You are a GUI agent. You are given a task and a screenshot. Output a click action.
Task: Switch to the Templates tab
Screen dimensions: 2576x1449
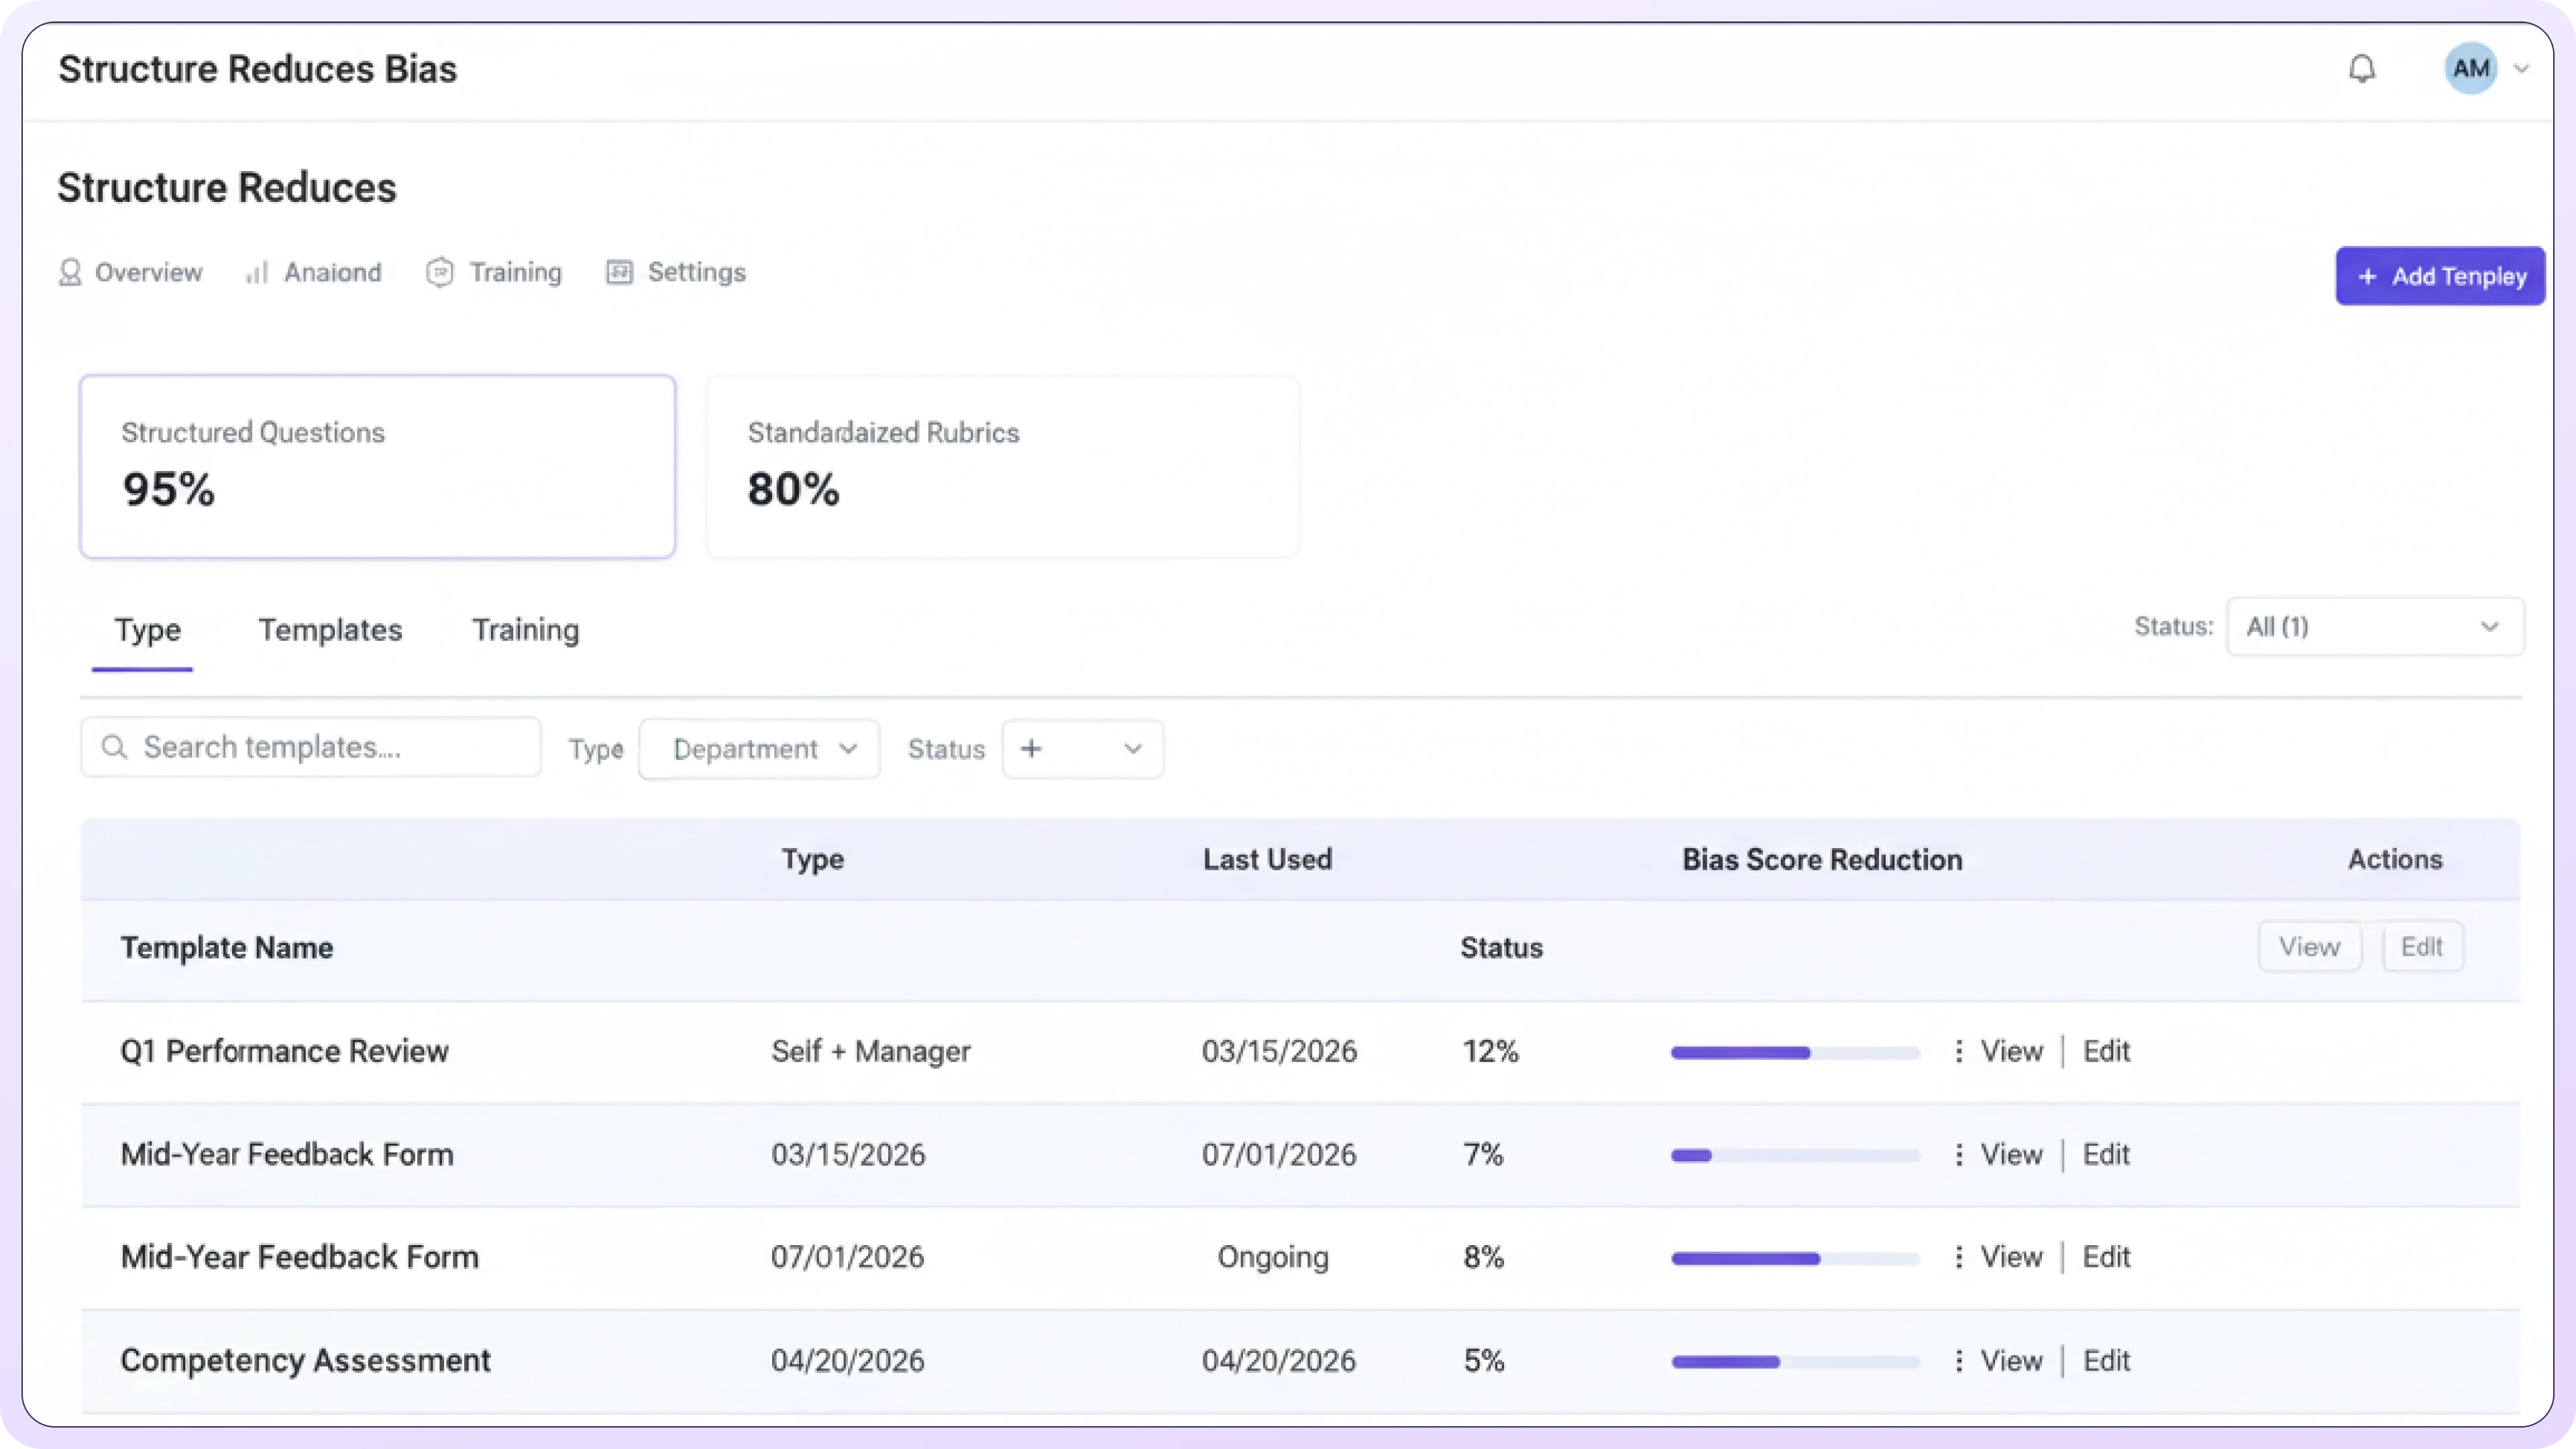click(330, 630)
